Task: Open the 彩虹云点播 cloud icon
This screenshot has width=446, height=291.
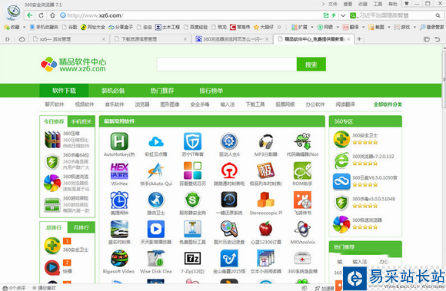Action: pos(156,141)
